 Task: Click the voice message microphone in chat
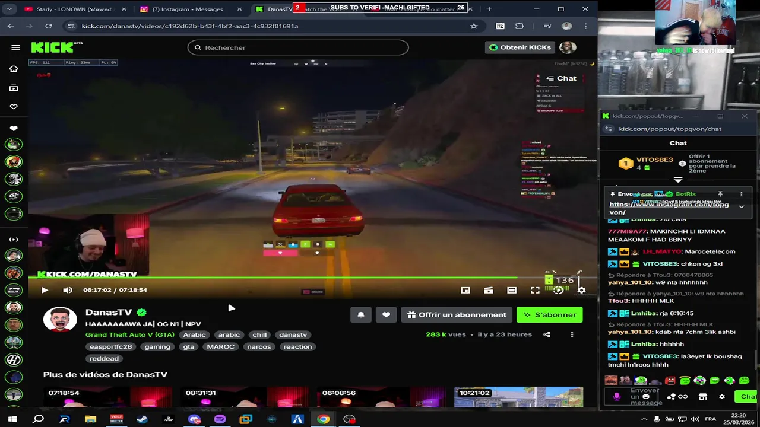click(x=617, y=397)
